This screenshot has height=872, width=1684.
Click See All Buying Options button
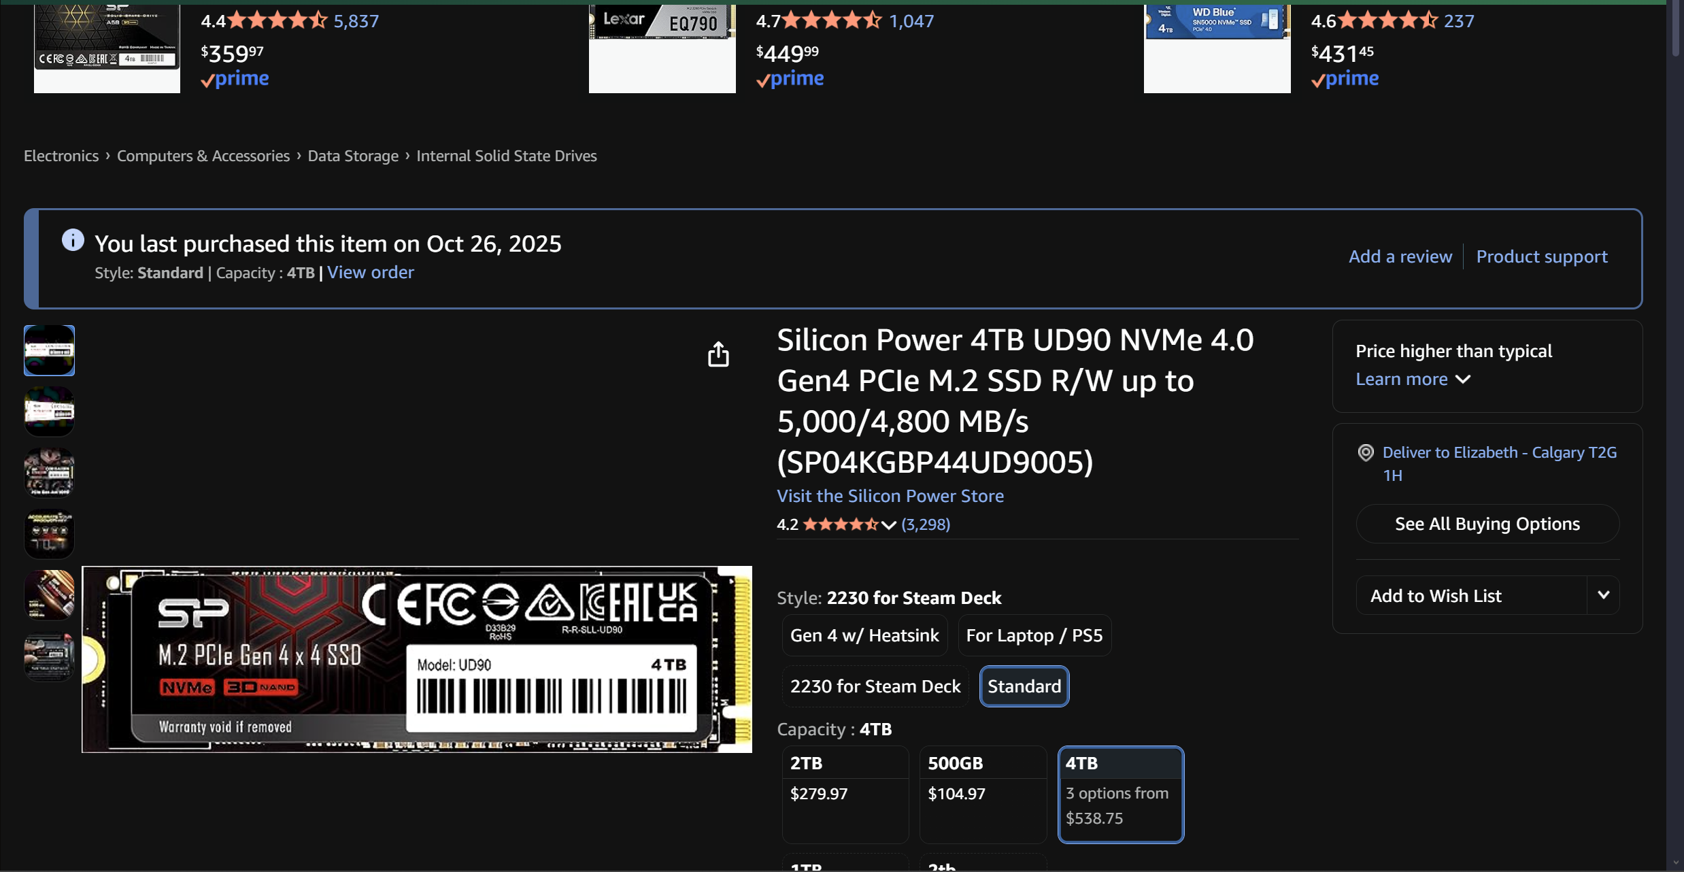point(1487,524)
